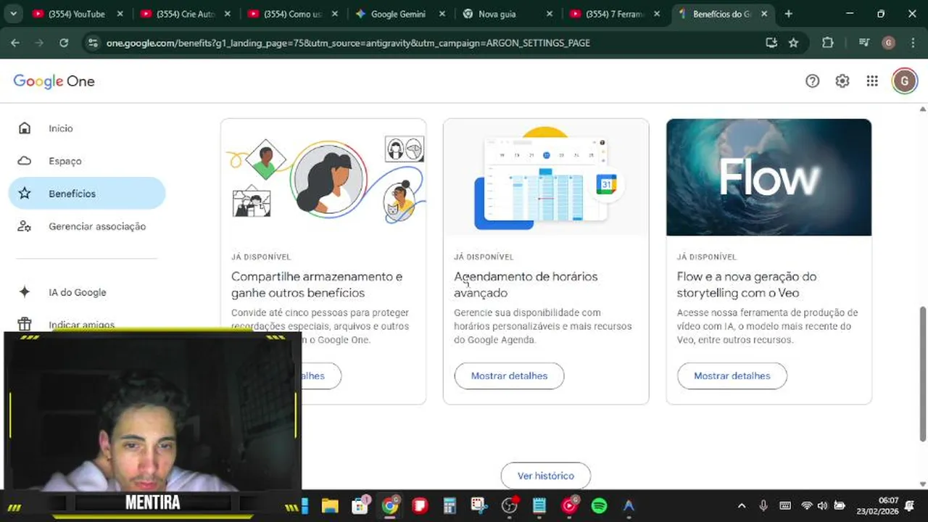Switch to the (3554) 7 Ferram tab
The height and width of the screenshot is (522, 928).
point(613,14)
